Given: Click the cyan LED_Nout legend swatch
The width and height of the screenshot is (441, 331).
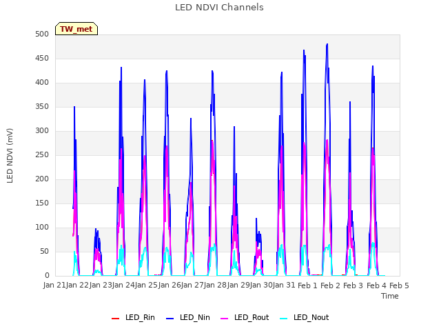Looking at the screenshot, I should pos(284,319).
